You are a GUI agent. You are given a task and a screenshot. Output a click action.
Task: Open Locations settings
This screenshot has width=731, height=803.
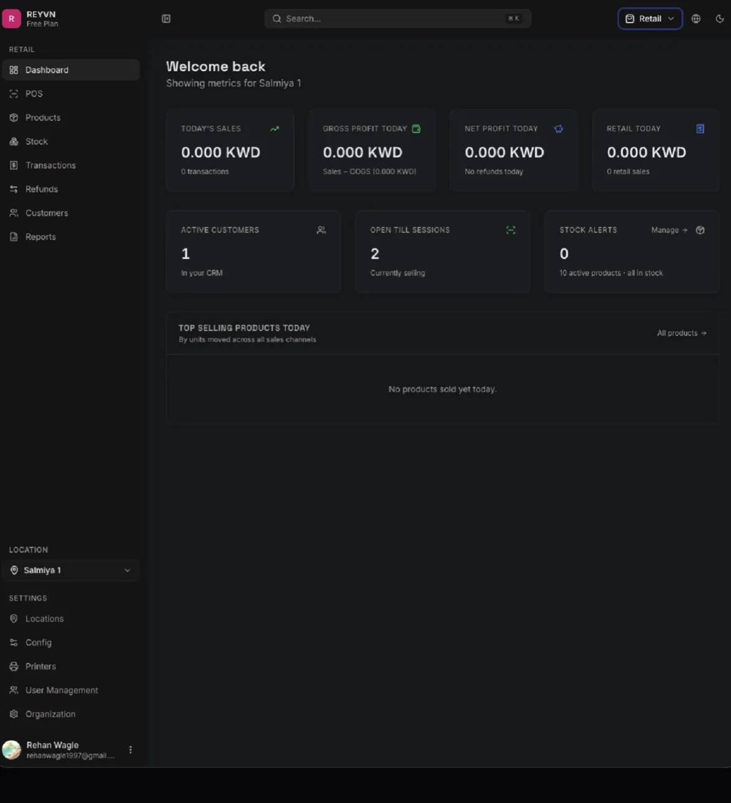pos(71,619)
